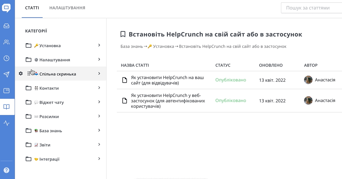Expand the Віджет чату category chevron
This screenshot has height=179, width=342.
click(x=99, y=102)
